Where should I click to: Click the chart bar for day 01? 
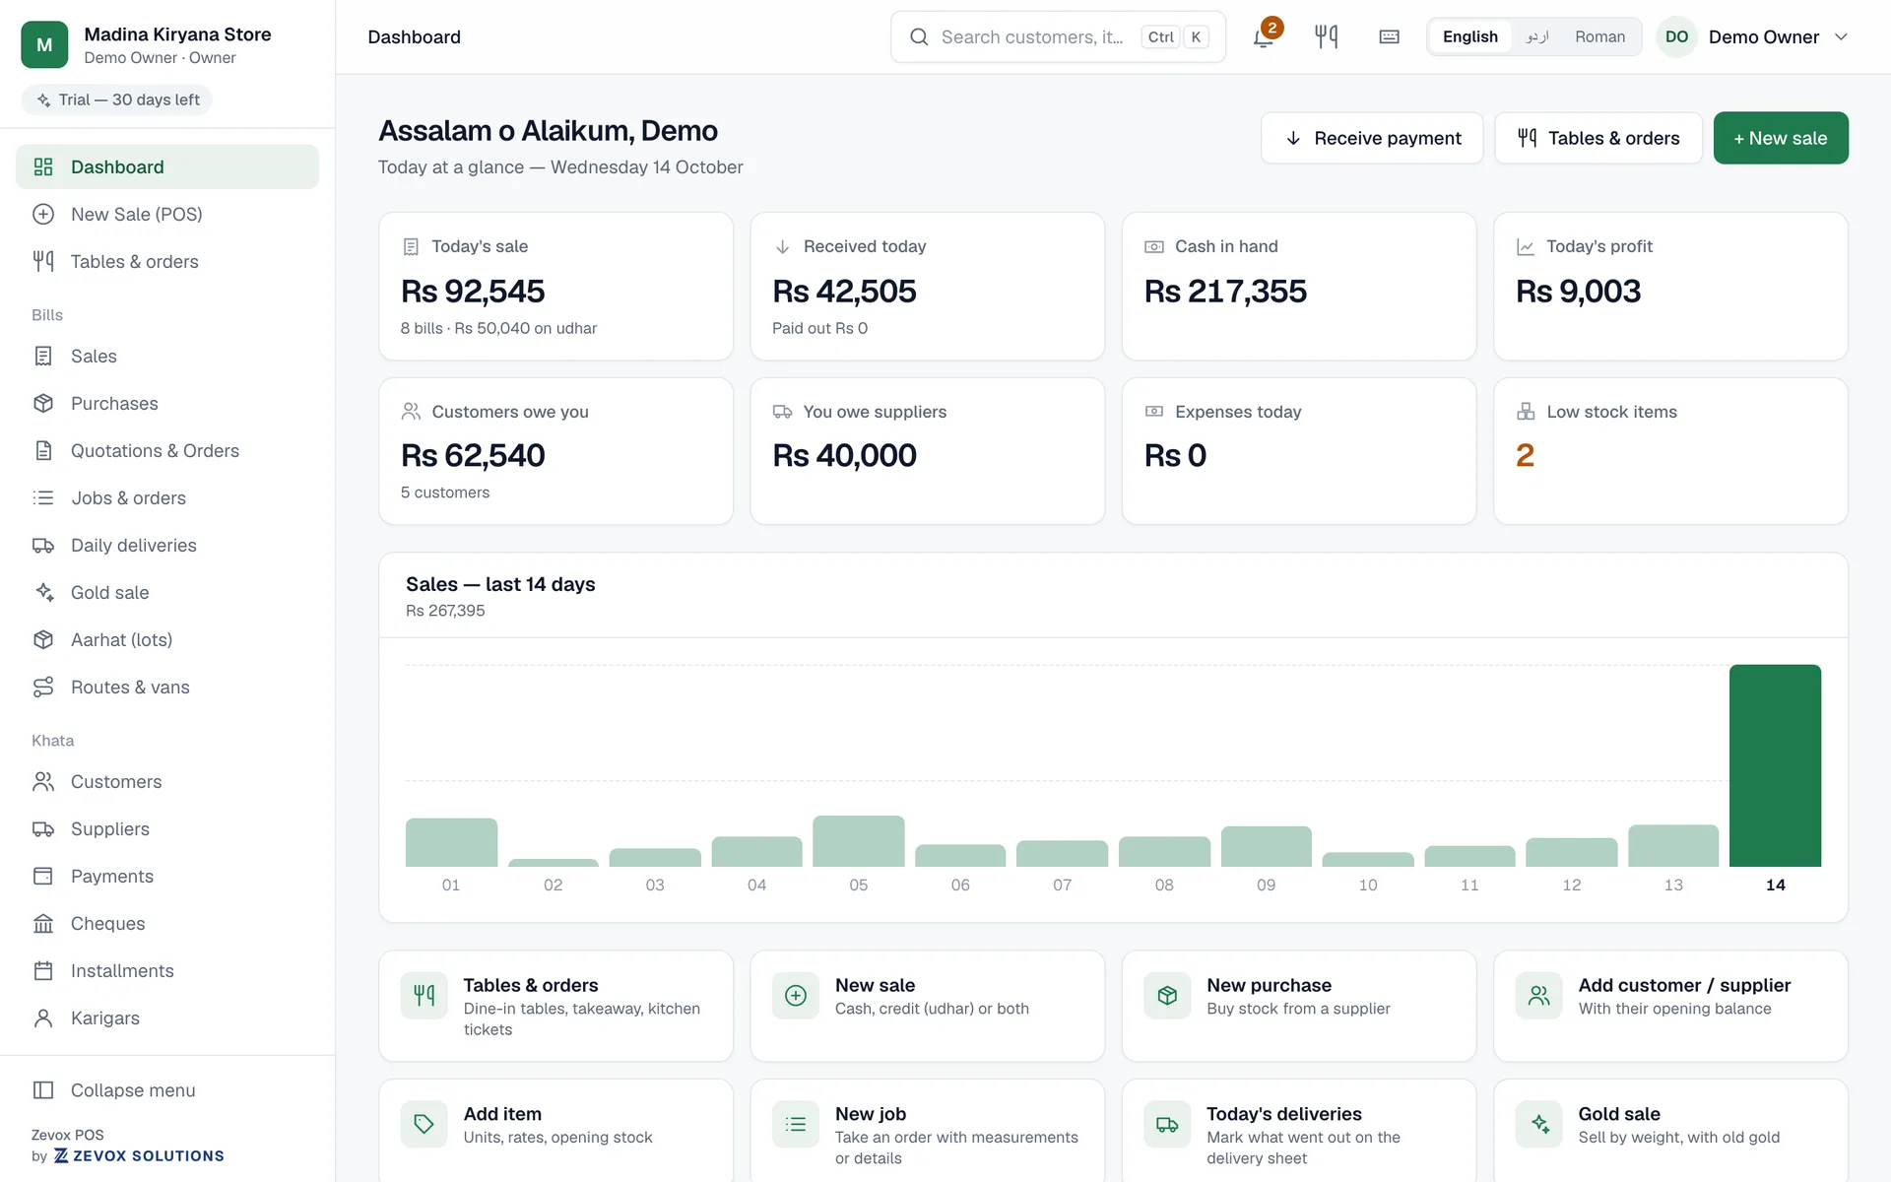coord(451,842)
